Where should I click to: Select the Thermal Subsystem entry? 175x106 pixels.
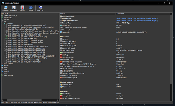click(24, 35)
